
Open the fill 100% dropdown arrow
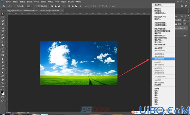188,24
